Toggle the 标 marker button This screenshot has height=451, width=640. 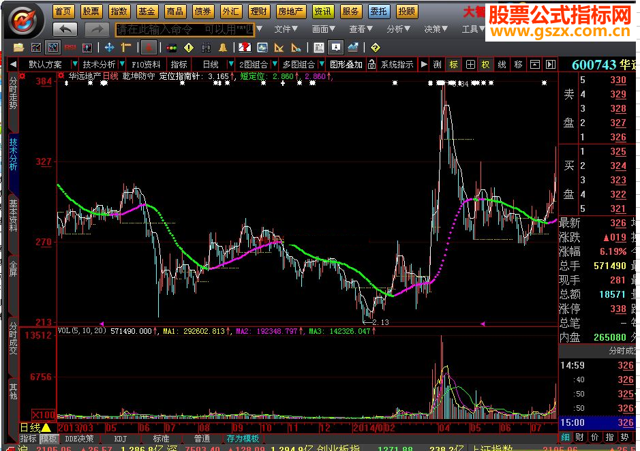[453, 65]
